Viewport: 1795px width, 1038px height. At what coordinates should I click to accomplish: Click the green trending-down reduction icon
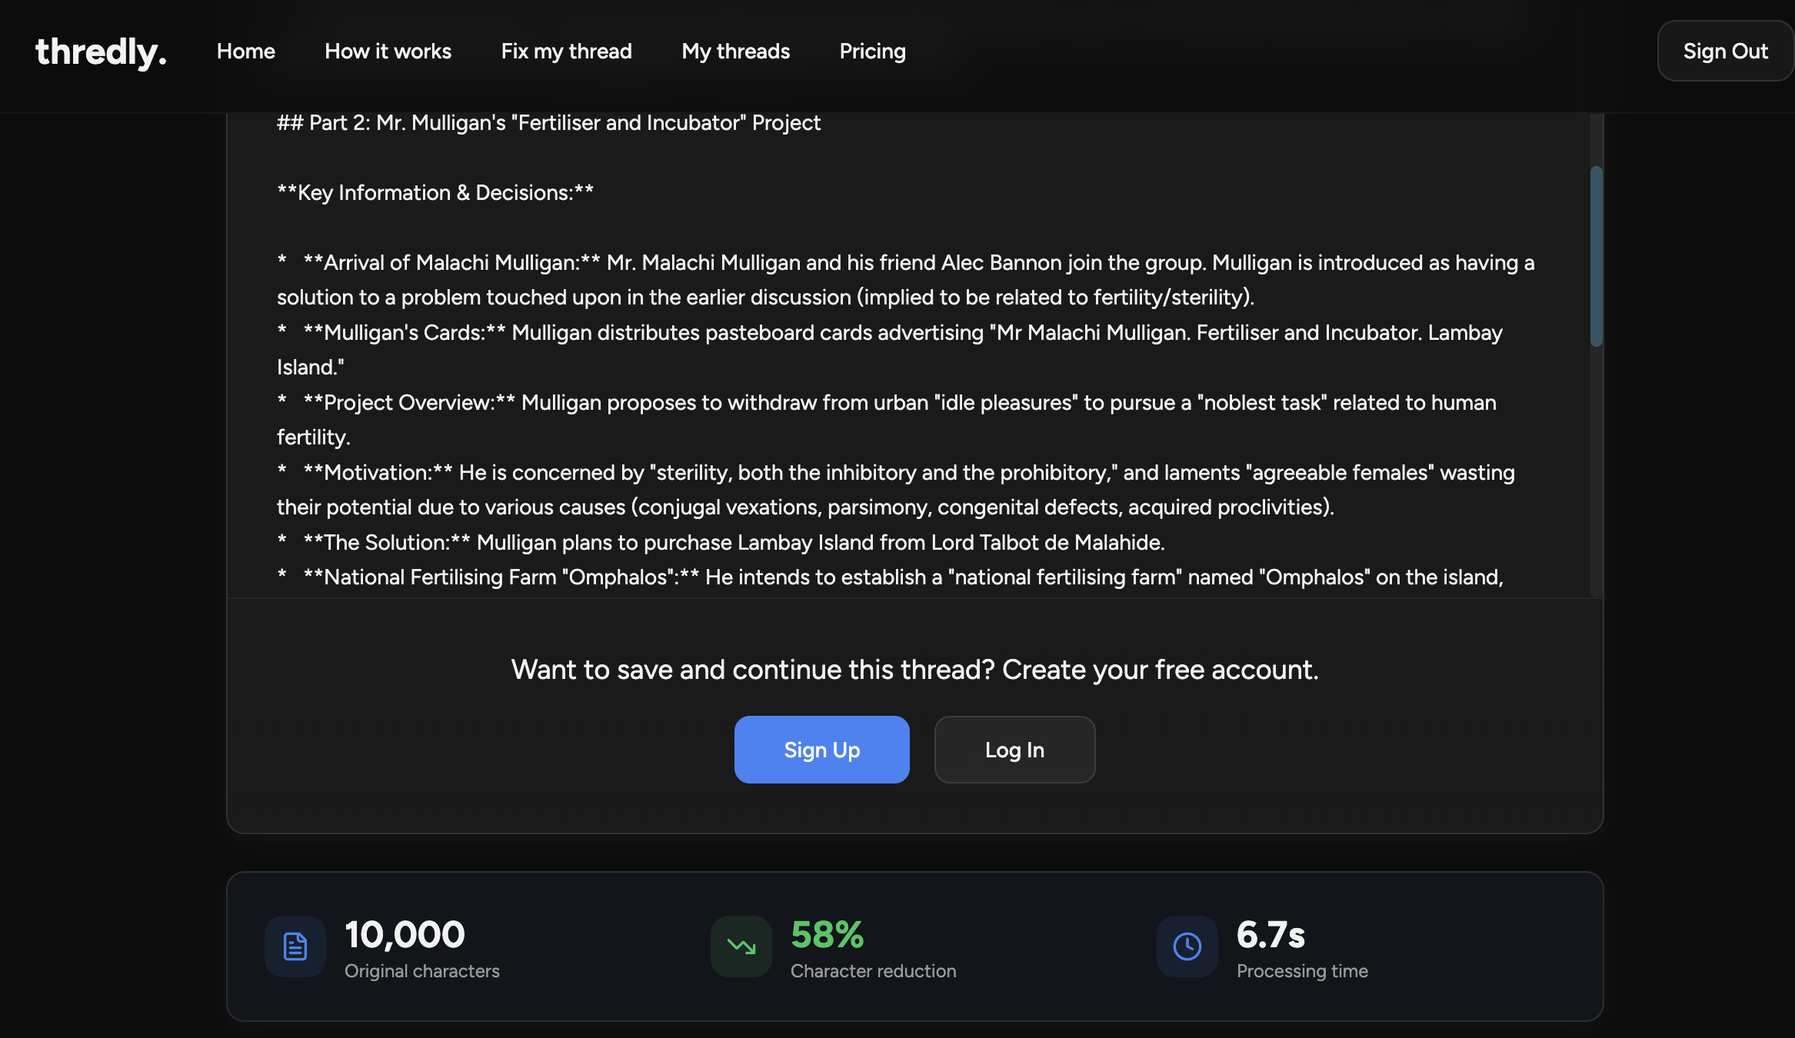tap(741, 946)
